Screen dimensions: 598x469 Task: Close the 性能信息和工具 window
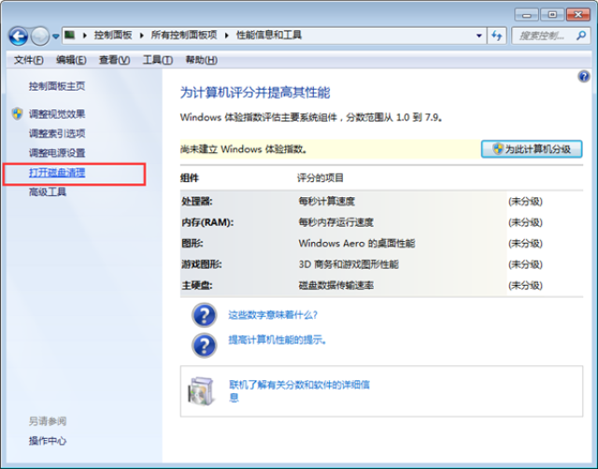pyautogui.click(x=578, y=15)
